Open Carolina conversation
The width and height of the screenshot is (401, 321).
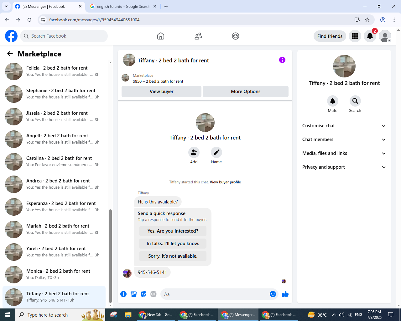click(x=54, y=162)
